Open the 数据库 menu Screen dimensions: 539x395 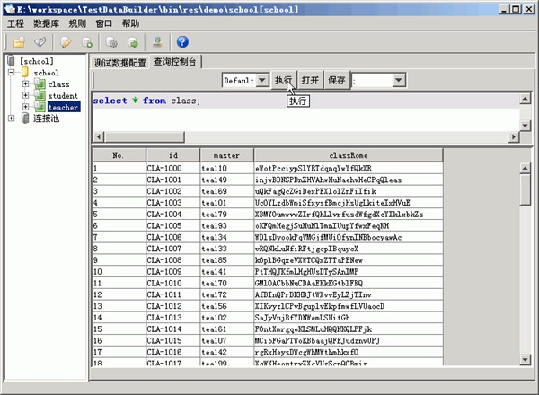point(46,23)
